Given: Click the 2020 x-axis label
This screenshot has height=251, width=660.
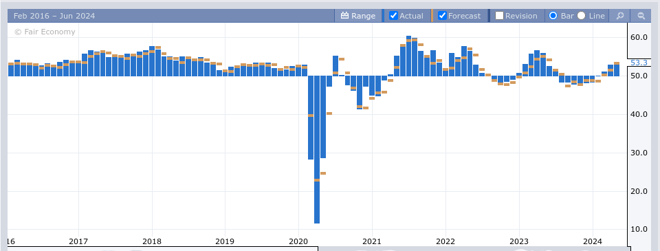Looking at the screenshot, I should coord(298,242).
